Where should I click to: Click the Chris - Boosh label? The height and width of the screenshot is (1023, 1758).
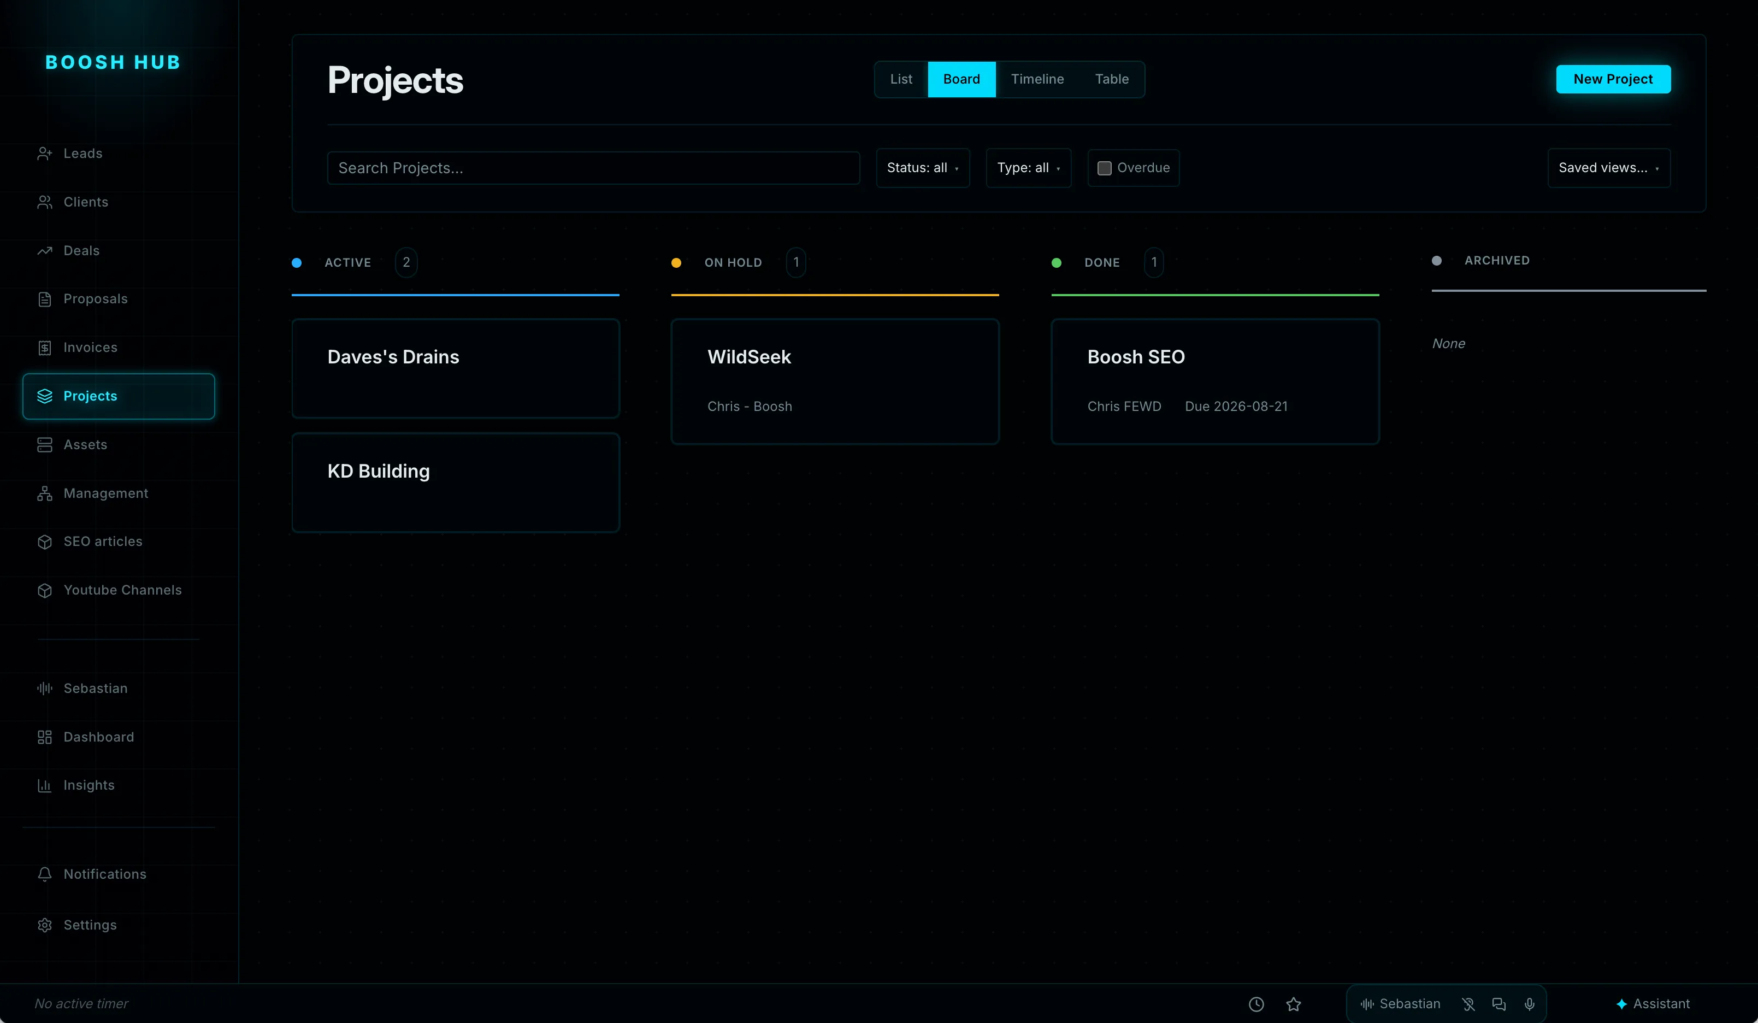click(x=750, y=407)
